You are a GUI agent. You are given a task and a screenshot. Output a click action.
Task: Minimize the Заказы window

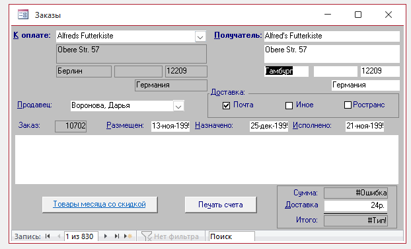click(328, 15)
